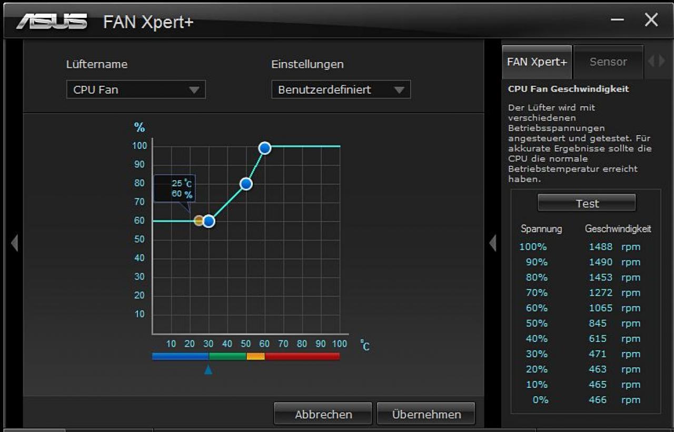The width and height of the screenshot is (674, 432).
Task: Click the 50% Spannung entry
Action: tap(537, 323)
